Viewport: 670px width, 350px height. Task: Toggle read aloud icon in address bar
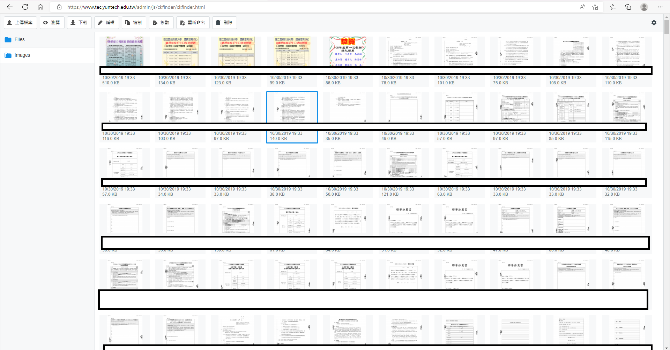coord(582,7)
